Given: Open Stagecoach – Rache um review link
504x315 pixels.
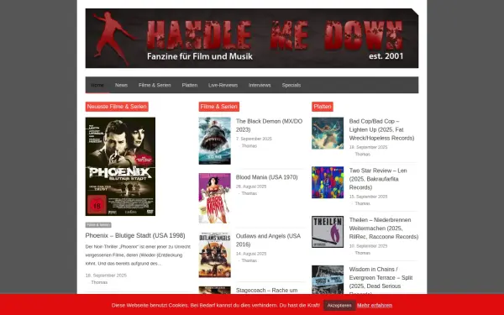Looking at the screenshot, I should [267, 291].
